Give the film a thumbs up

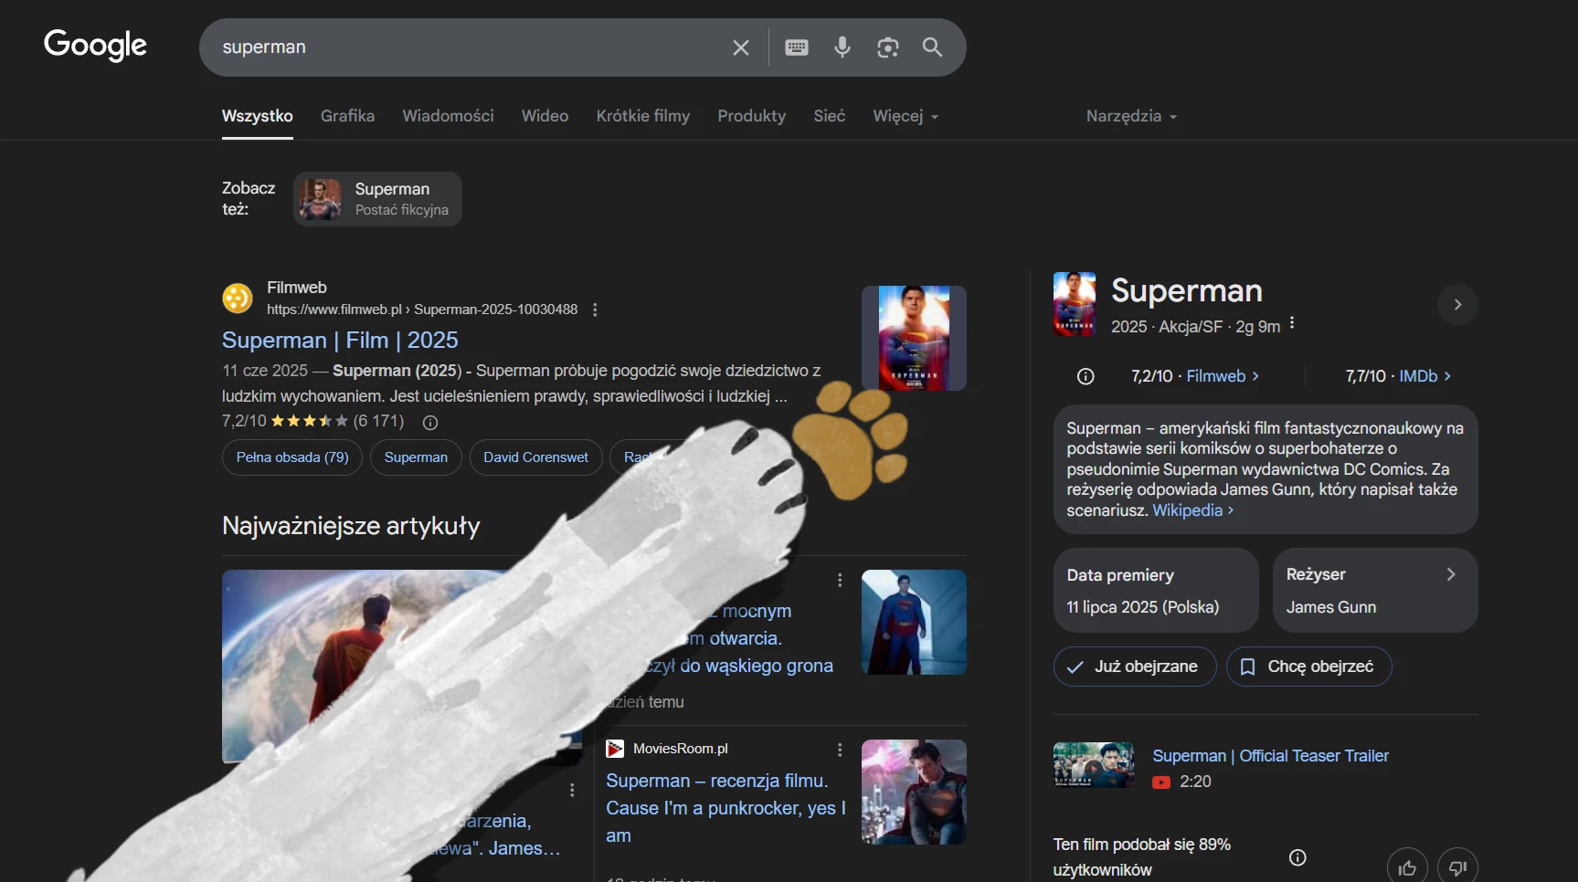[x=1407, y=867]
